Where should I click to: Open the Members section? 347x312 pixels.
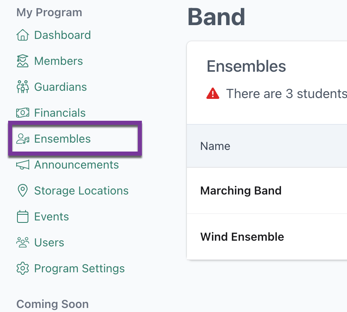(x=58, y=61)
